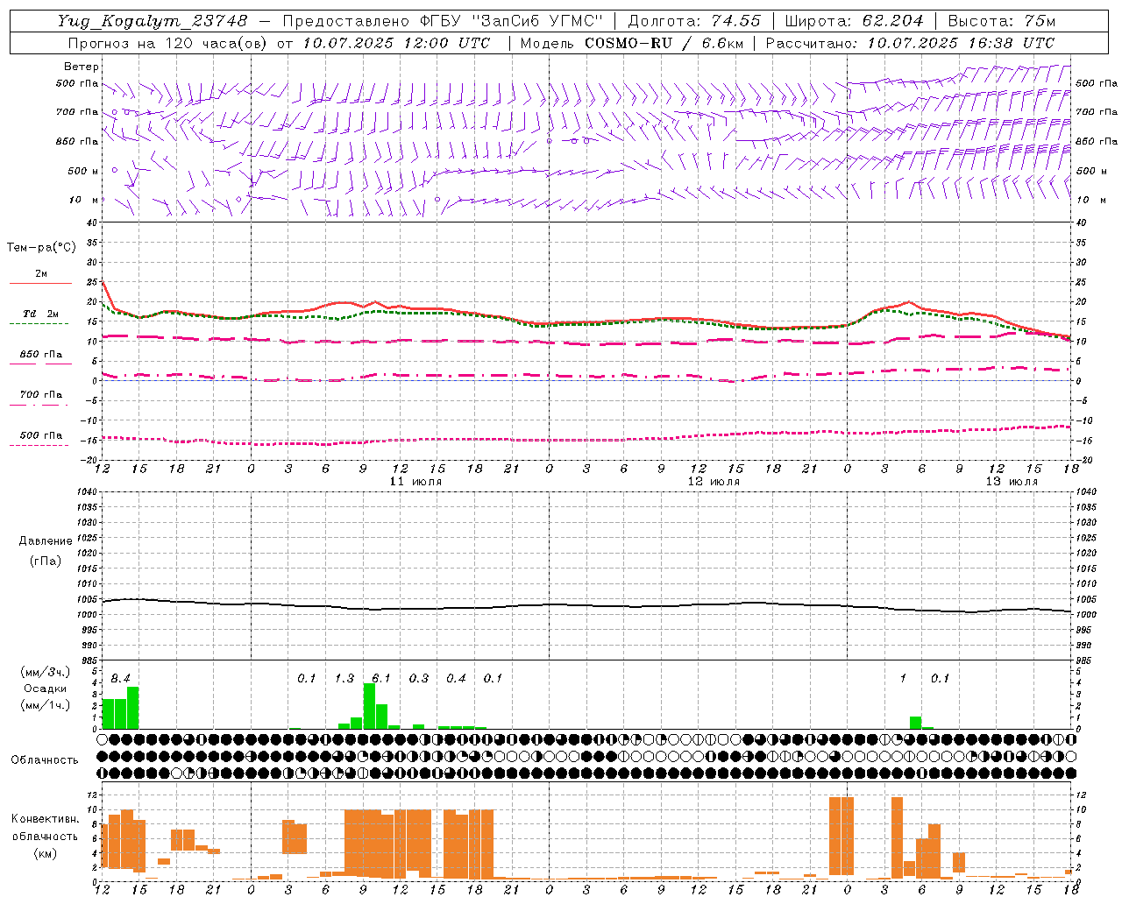1122x897 pixels.
Task: Select the Прогноз на 120 часа(ов) text
Action: click(x=169, y=43)
